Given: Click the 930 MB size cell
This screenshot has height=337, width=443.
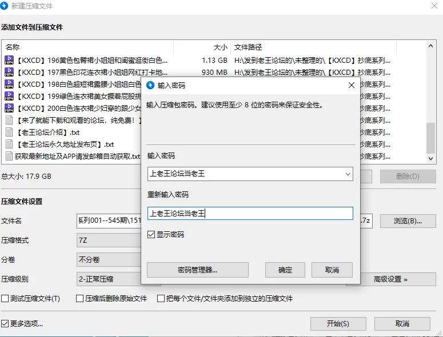Looking at the screenshot, I should click(x=214, y=72).
